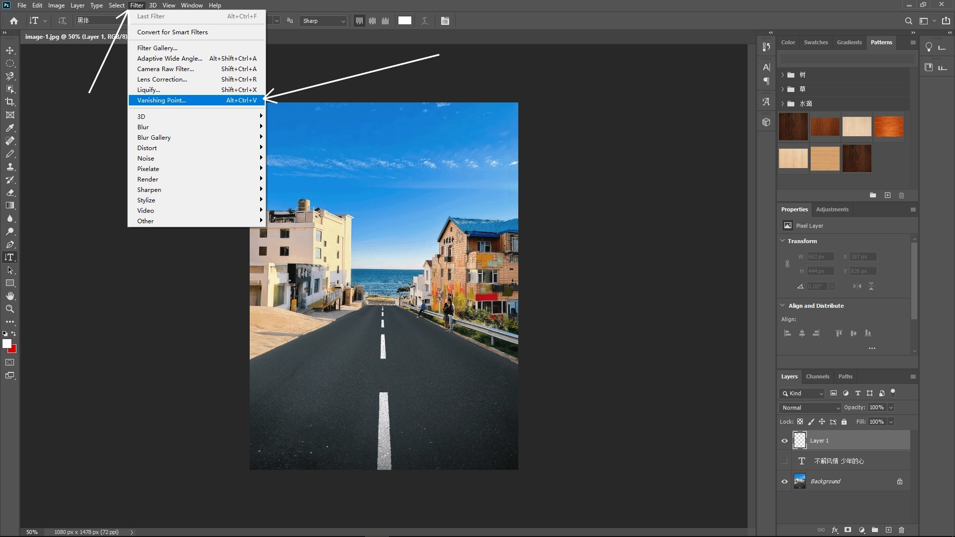The image size is (955, 537).
Task: Enable lock transparent pixels
Action: [800, 422]
